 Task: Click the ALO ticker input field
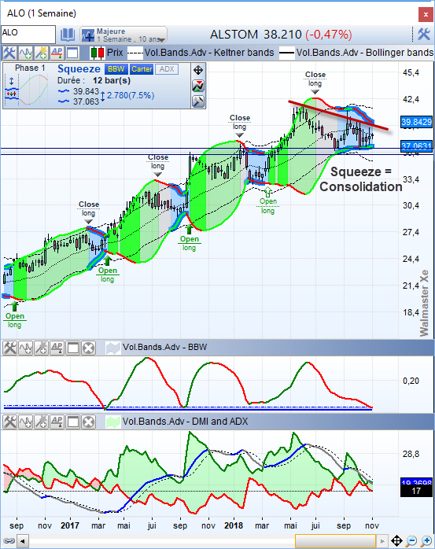point(28,35)
